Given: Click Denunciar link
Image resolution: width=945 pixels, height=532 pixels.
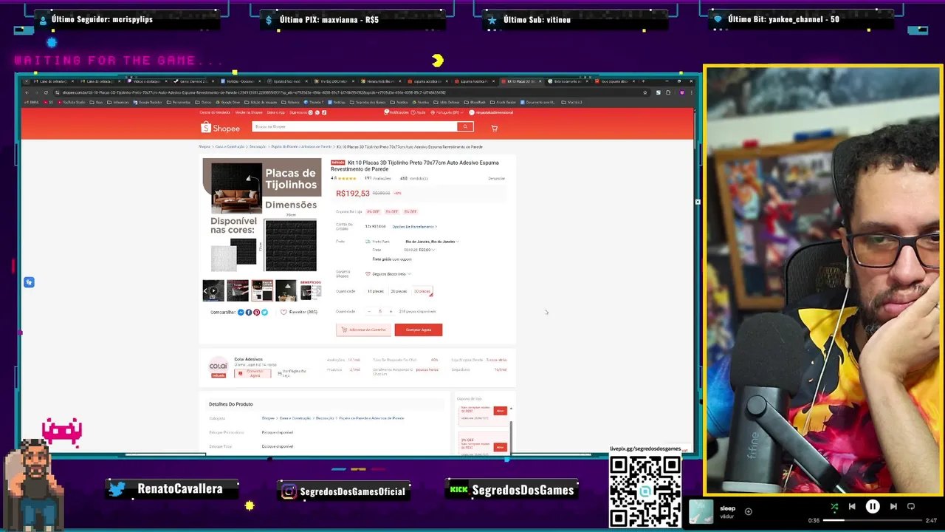Looking at the screenshot, I should coord(496,178).
